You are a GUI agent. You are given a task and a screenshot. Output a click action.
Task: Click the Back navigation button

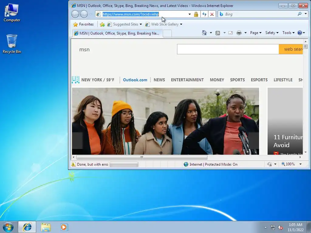(x=75, y=14)
